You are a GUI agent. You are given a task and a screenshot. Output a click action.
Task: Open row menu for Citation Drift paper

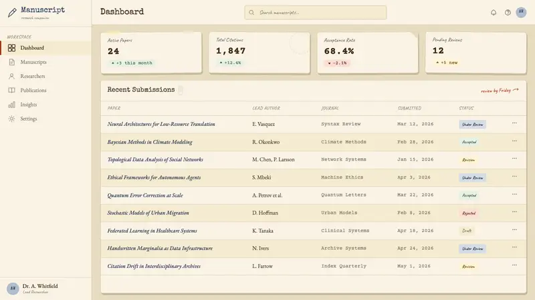514,265
